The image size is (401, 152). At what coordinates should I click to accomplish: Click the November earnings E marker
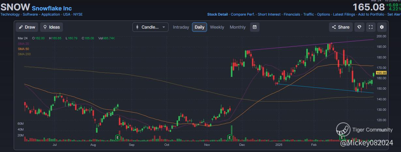coord(230,138)
